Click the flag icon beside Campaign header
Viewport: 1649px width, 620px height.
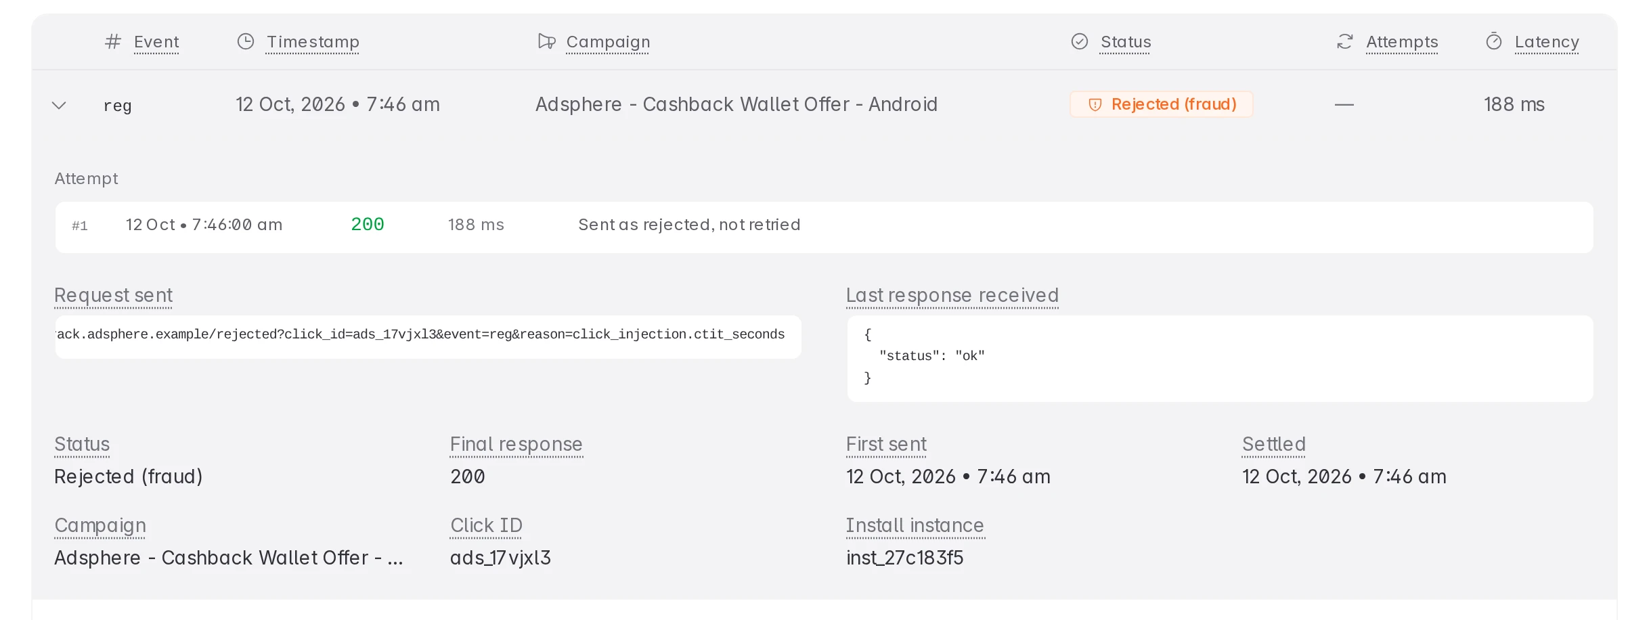coord(546,42)
